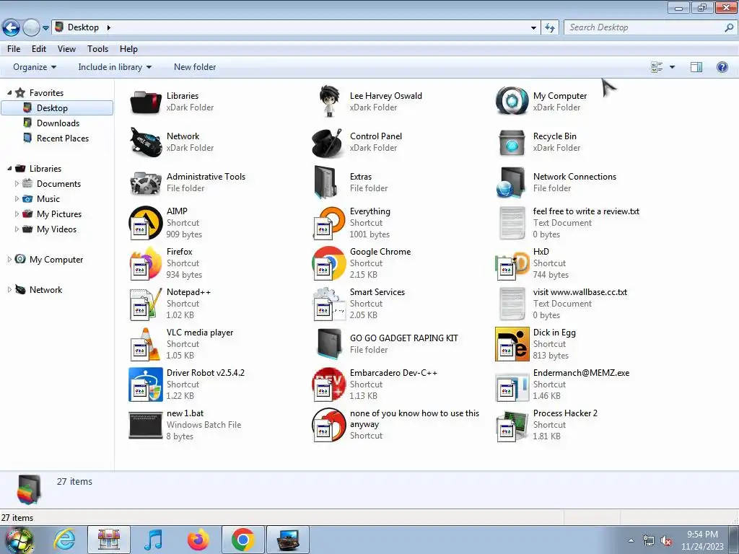This screenshot has height=554, width=739.
Task: Open the music note player on taskbar
Action: [153, 540]
